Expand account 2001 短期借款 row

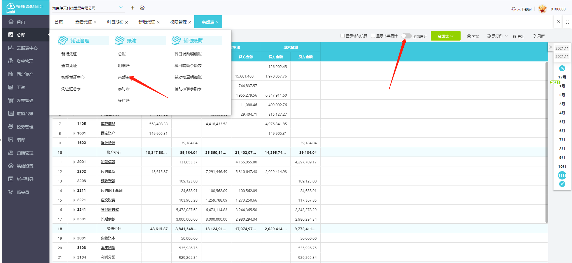tap(74, 162)
